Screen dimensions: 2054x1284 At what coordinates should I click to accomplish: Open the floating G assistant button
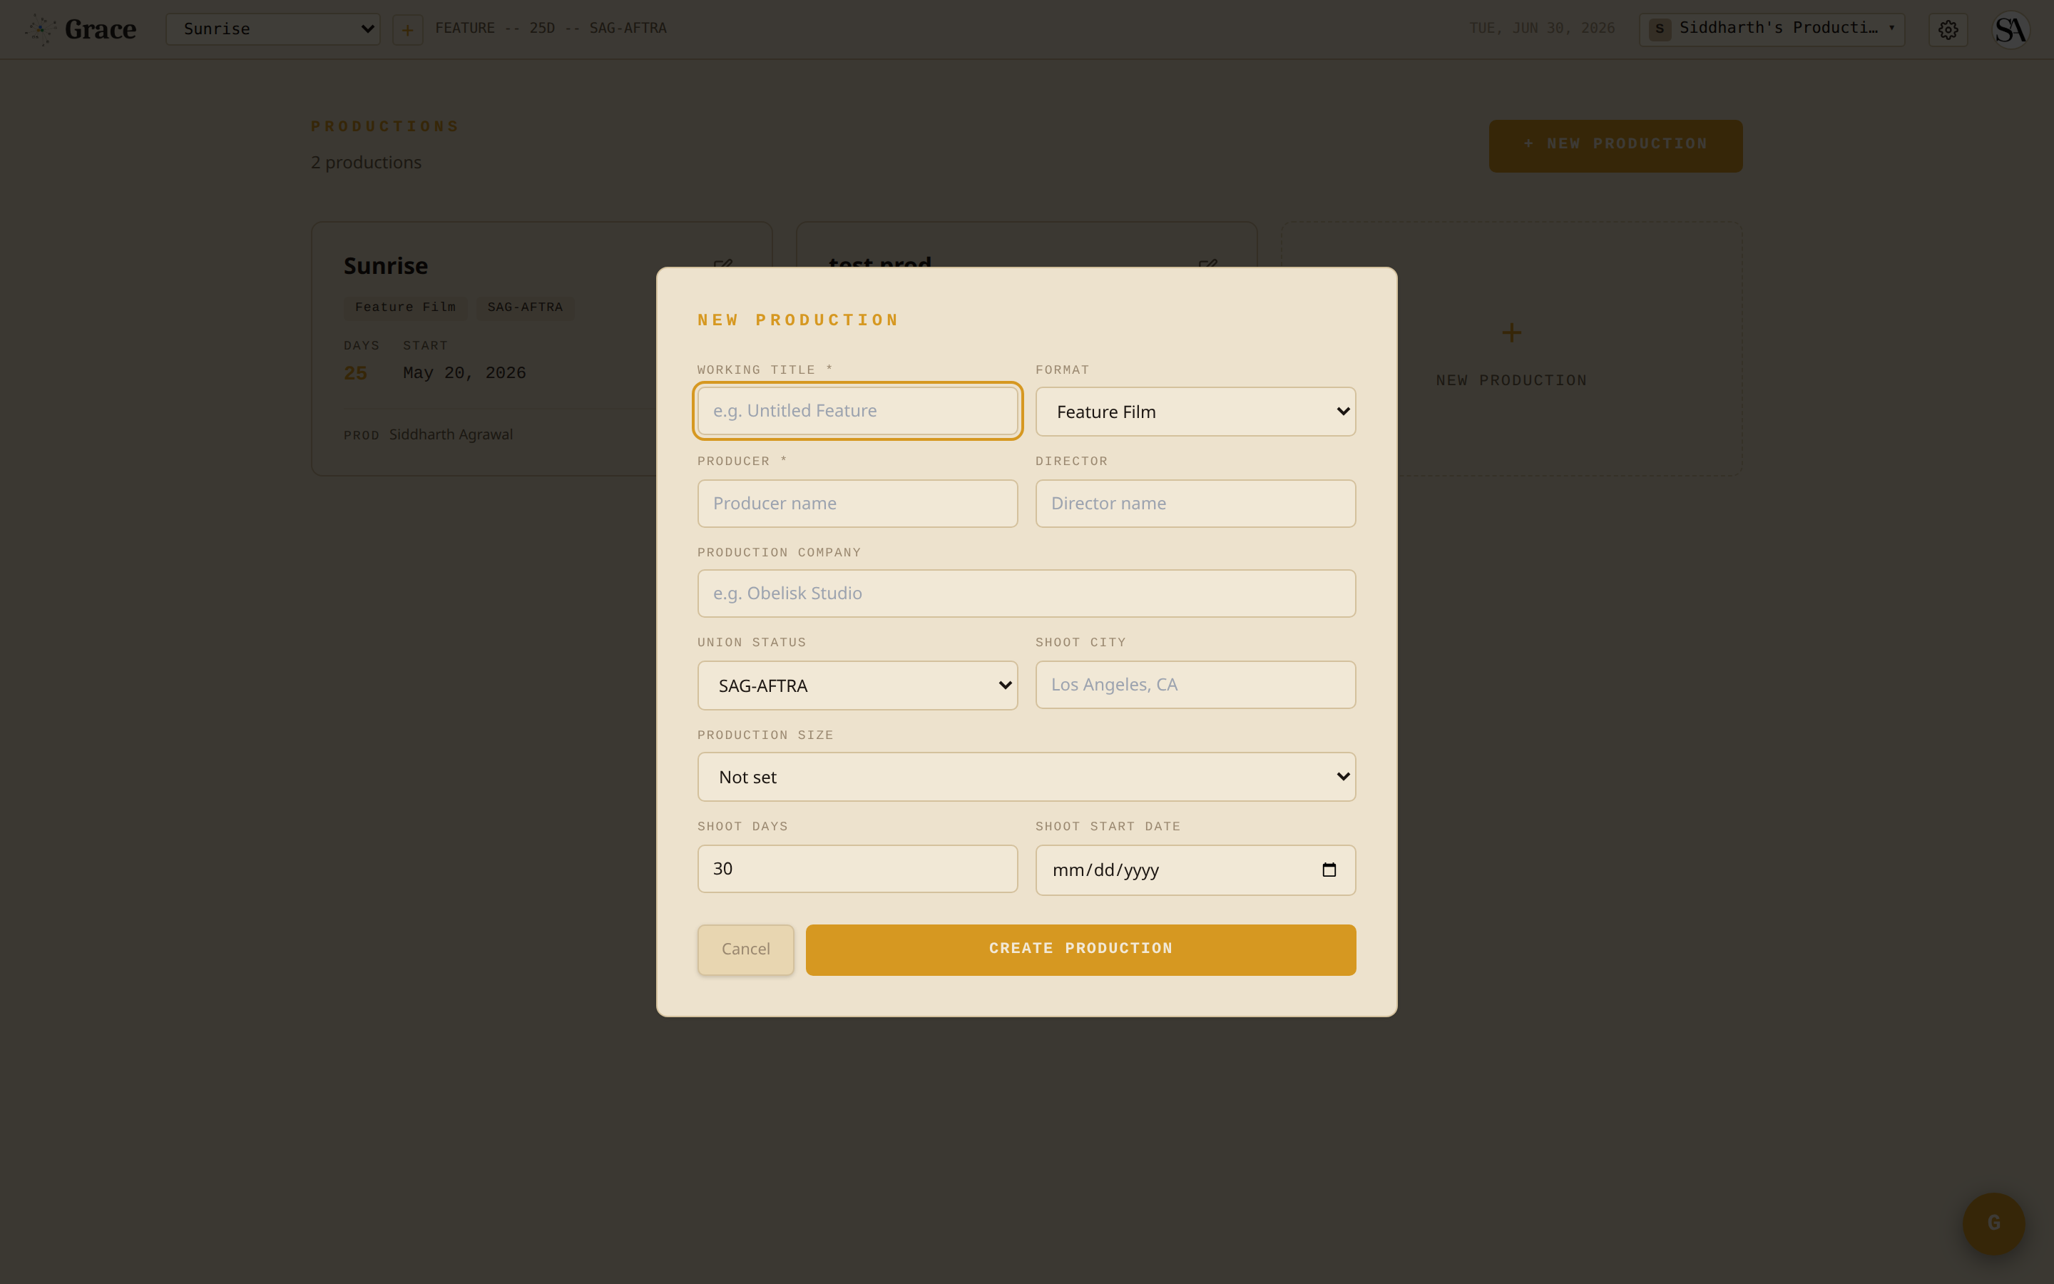coord(1994,1223)
